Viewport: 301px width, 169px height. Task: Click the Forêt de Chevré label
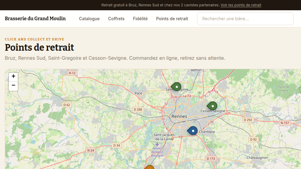pos(284,89)
